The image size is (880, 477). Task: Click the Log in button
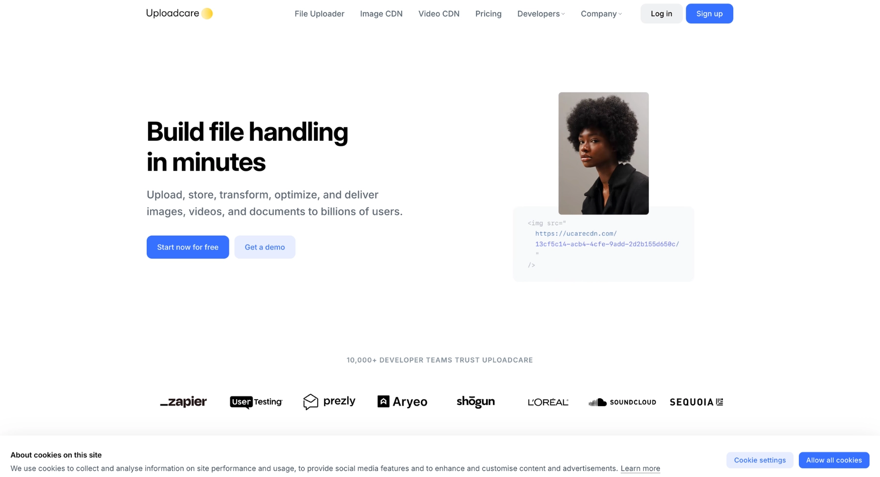coord(661,14)
